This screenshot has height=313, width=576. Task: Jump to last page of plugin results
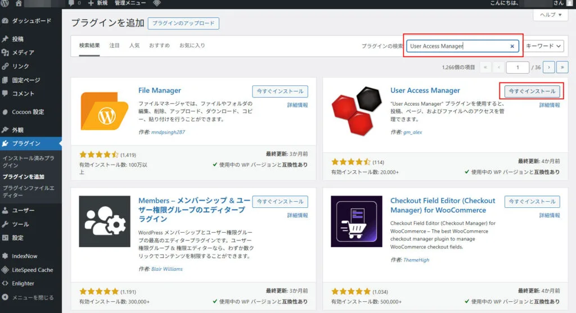click(x=562, y=67)
